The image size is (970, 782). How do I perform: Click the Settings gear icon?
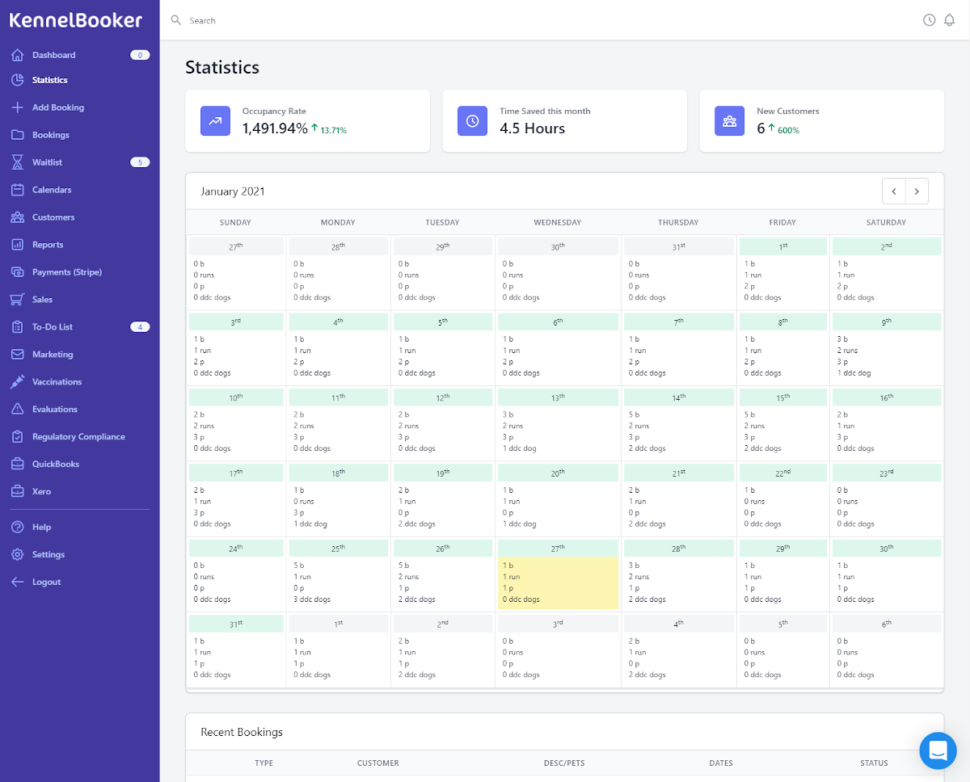(x=17, y=555)
